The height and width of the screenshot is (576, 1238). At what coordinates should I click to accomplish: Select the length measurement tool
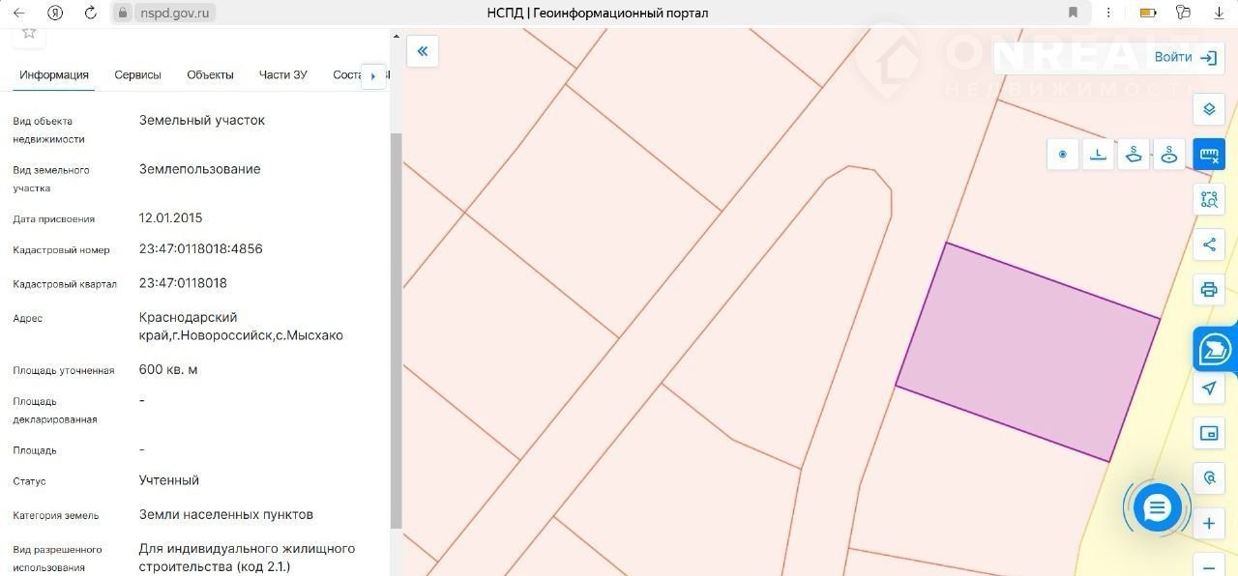point(1098,155)
